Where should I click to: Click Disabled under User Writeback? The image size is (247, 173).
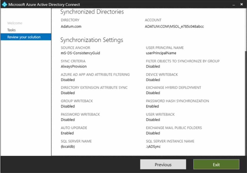point(153,120)
